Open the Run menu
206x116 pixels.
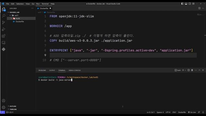click(x=38, y=4)
